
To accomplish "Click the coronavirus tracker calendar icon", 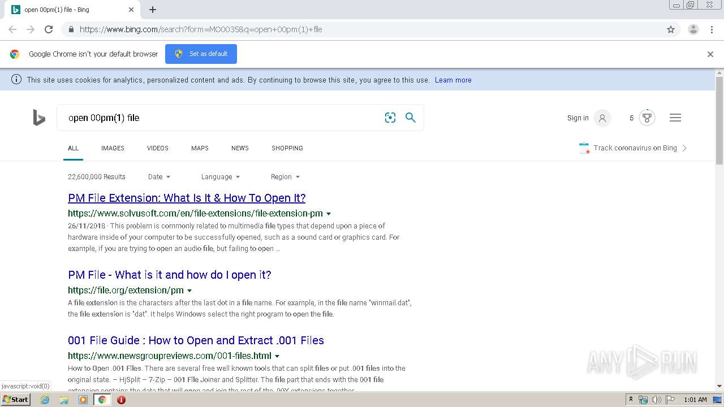I will (x=584, y=148).
